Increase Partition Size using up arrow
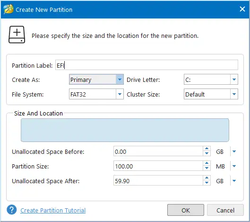The height and width of the screenshot is (222, 250). pos(207,163)
